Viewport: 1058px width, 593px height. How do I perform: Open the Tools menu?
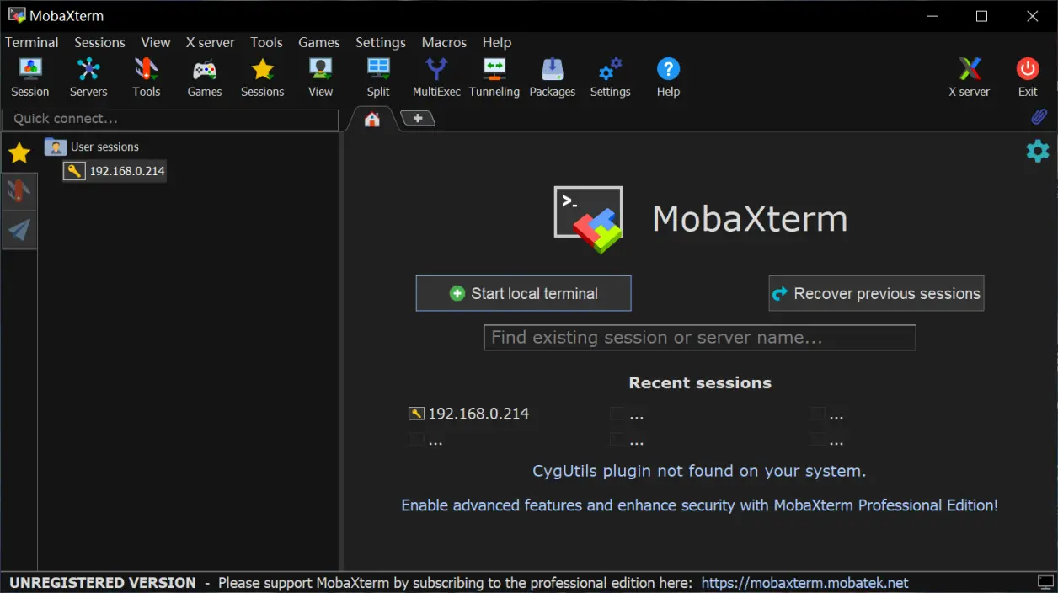coord(266,42)
